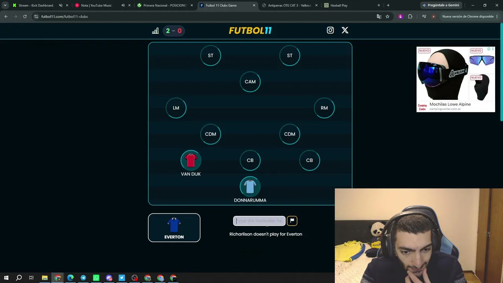Open OBS Studio from the taskbar

click(x=135, y=278)
